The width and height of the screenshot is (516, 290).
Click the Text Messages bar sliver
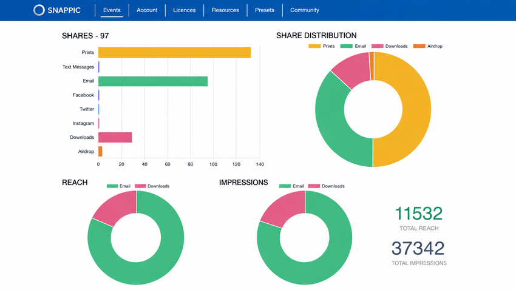99,67
